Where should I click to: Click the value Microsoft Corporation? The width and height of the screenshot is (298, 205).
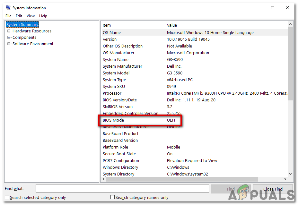click(x=188, y=53)
